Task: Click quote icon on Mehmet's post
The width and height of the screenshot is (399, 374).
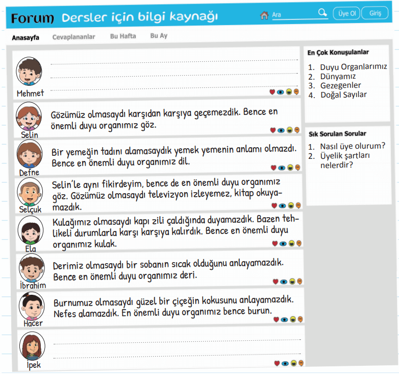Action: (x=296, y=92)
